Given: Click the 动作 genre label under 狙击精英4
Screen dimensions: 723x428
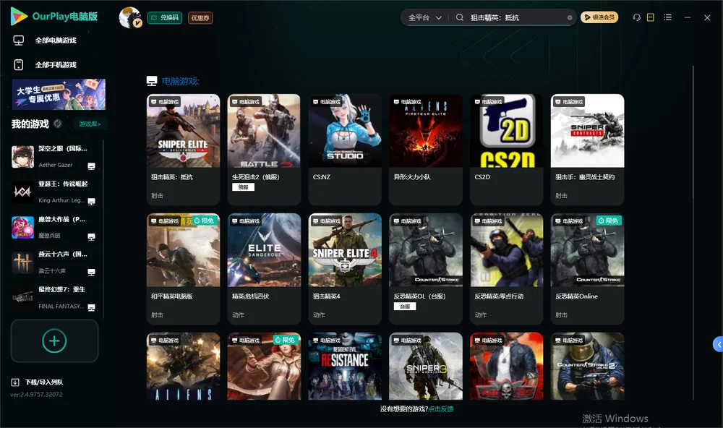Looking at the screenshot, I should [x=319, y=315].
